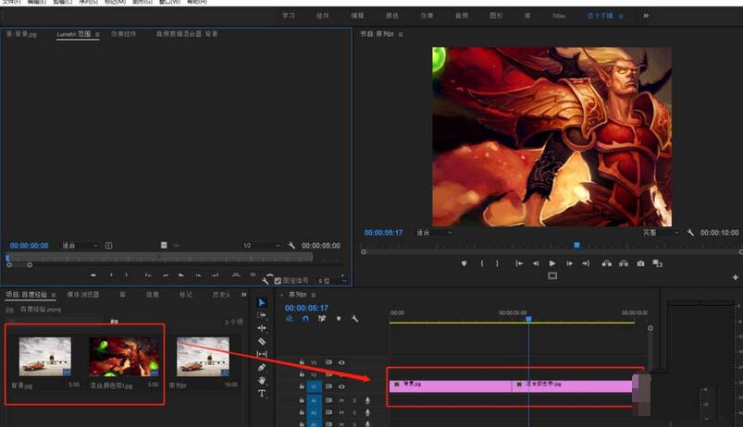Toggle visibility eye of video track V1
This screenshot has height=427, width=743.
(x=341, y=386)
